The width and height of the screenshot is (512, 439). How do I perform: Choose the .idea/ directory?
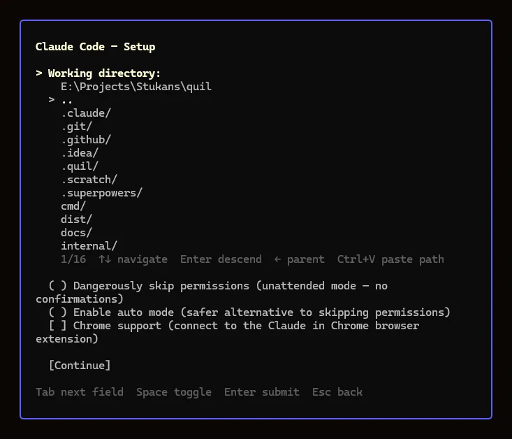80,153
